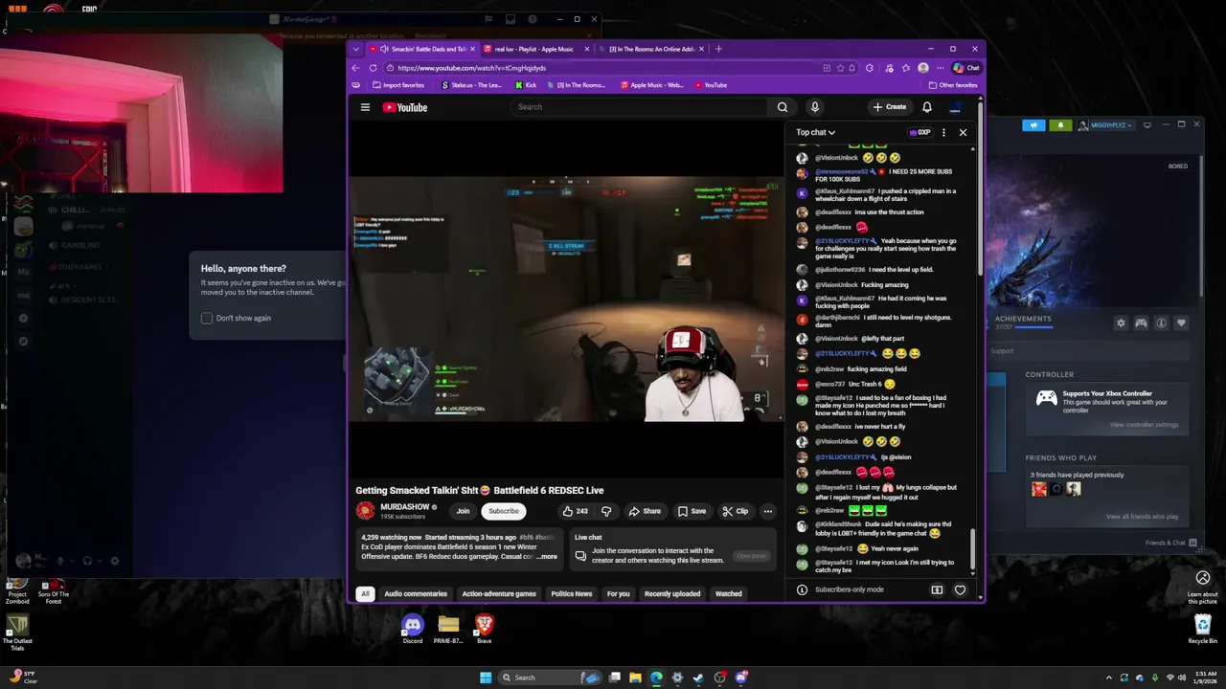Share the video
1226x689 pixels.
pos(645,511)
